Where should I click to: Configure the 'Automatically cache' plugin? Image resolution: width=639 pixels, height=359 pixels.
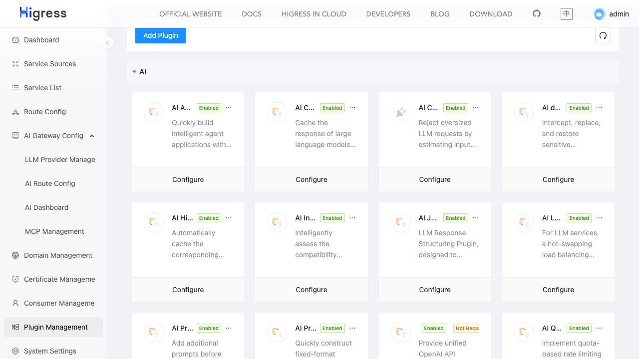point(188,290)
